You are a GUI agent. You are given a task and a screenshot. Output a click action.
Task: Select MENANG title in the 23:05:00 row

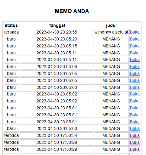[x=111, y=128]
